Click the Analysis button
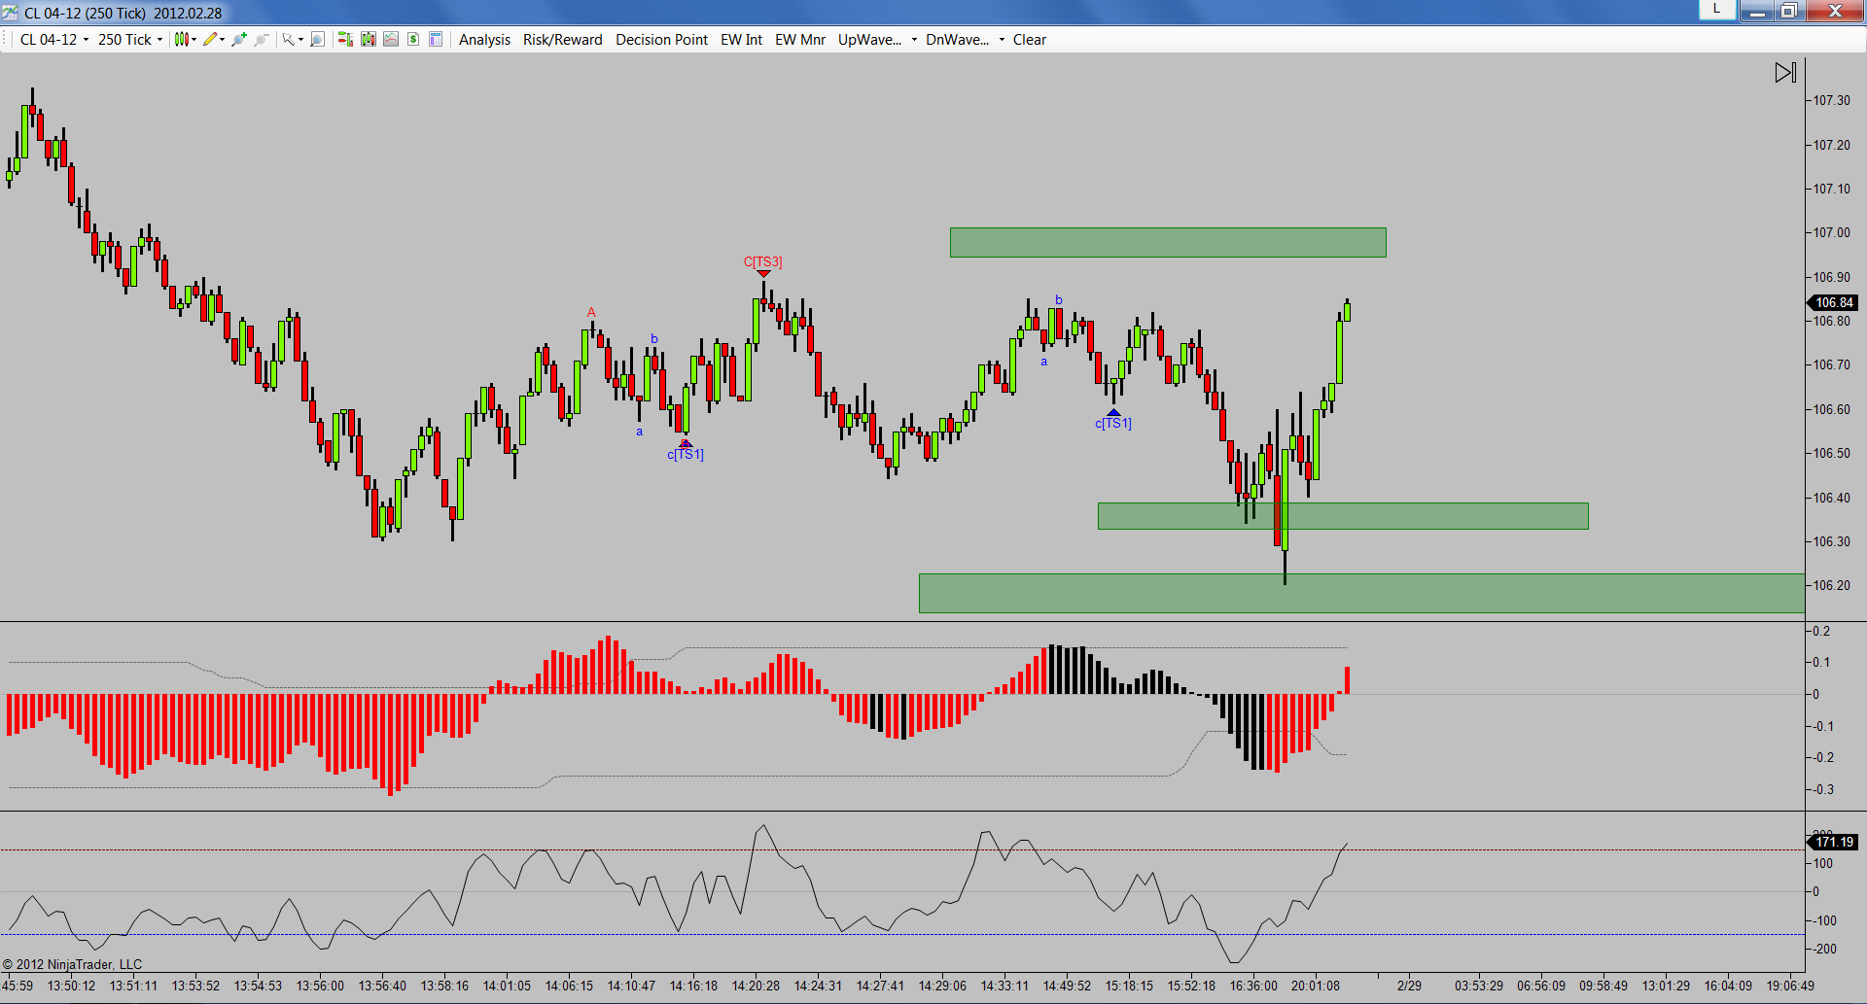The height and width of the screenshot is (1004, 1867). (x=484, y=40)
